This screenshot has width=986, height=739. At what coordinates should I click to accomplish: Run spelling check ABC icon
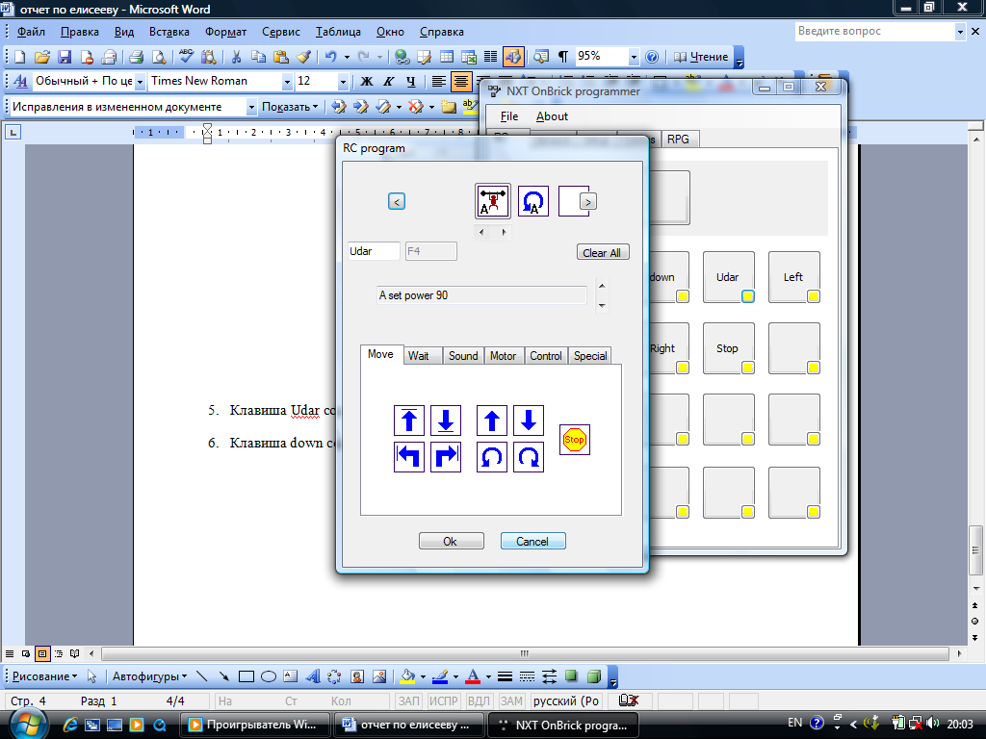[x=186, y=57]
